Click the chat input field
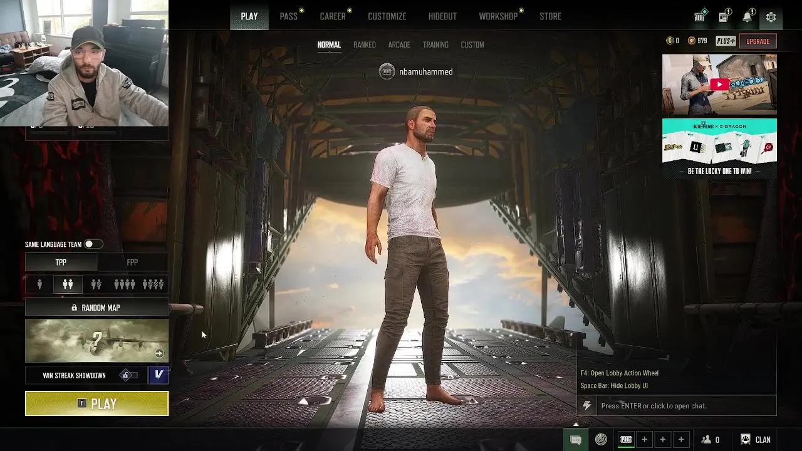 pos(685,406)
